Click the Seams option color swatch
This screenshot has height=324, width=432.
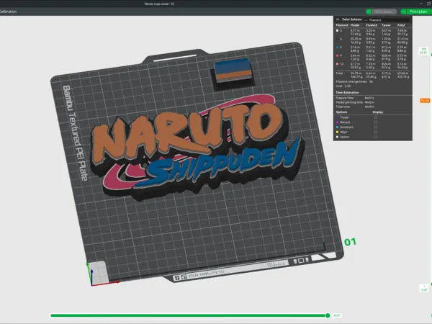[337, 137]
